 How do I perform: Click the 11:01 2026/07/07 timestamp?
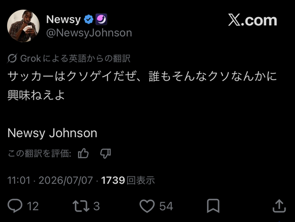50,180
